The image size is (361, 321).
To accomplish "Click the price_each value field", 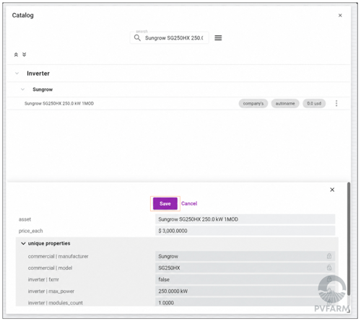I will (245, 231).
